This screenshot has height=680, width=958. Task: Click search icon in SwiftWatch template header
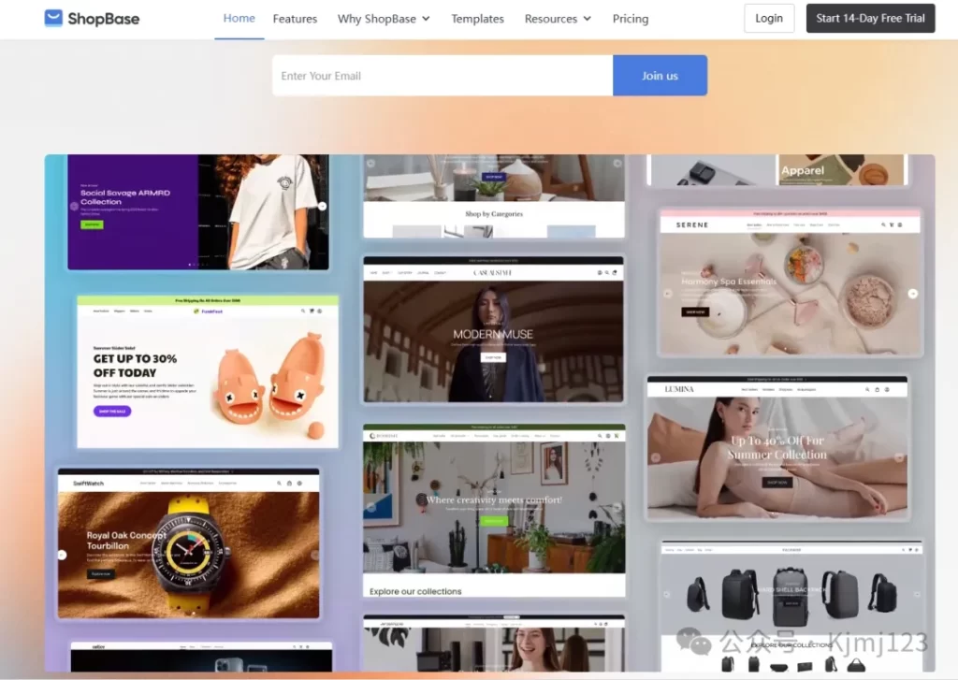pos(279,483)
